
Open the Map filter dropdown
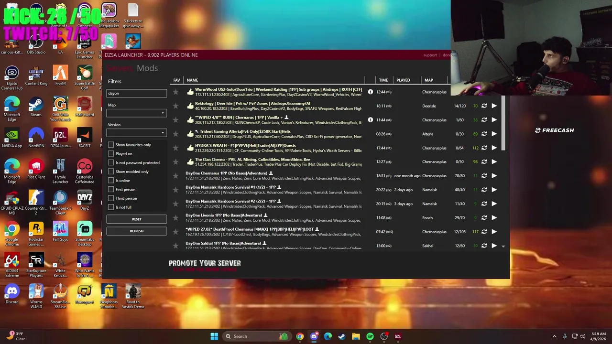coord(137,113)
